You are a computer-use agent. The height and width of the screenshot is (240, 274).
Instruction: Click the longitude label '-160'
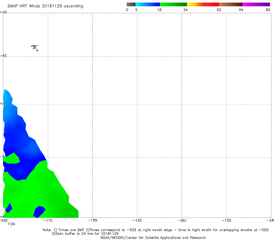182,220
